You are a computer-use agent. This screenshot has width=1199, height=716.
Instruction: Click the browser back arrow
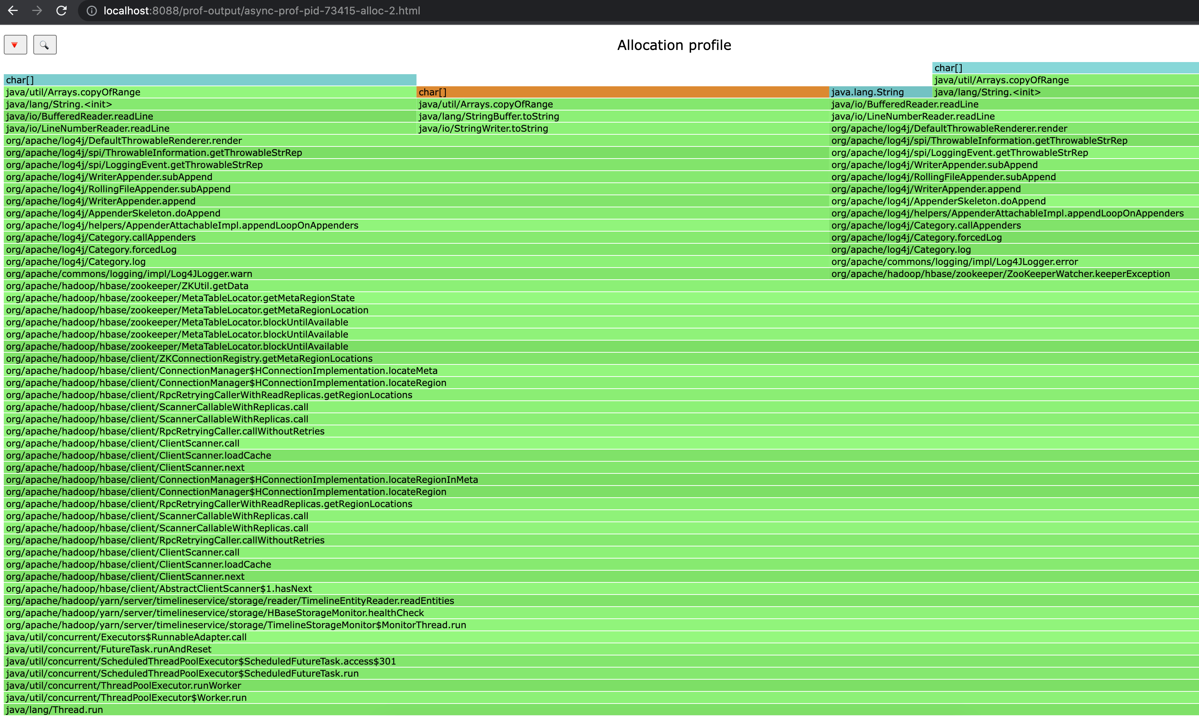[x=13, y=11]
